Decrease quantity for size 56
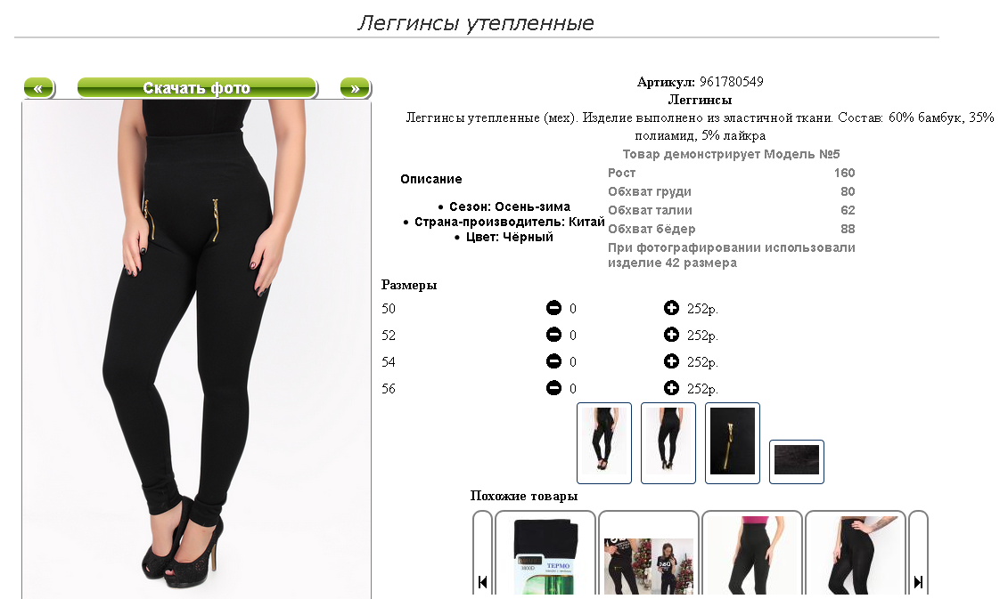Viewport: 1008px width, 599px height. (553, 388)
